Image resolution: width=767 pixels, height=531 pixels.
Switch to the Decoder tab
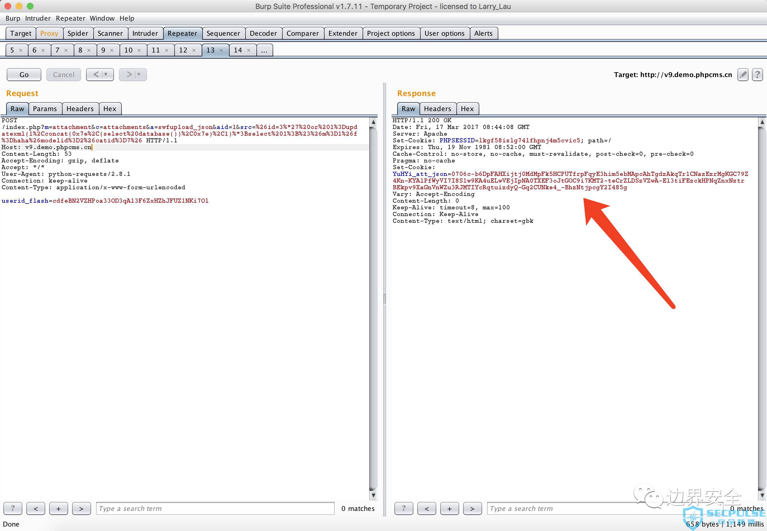tap(263, 33)
